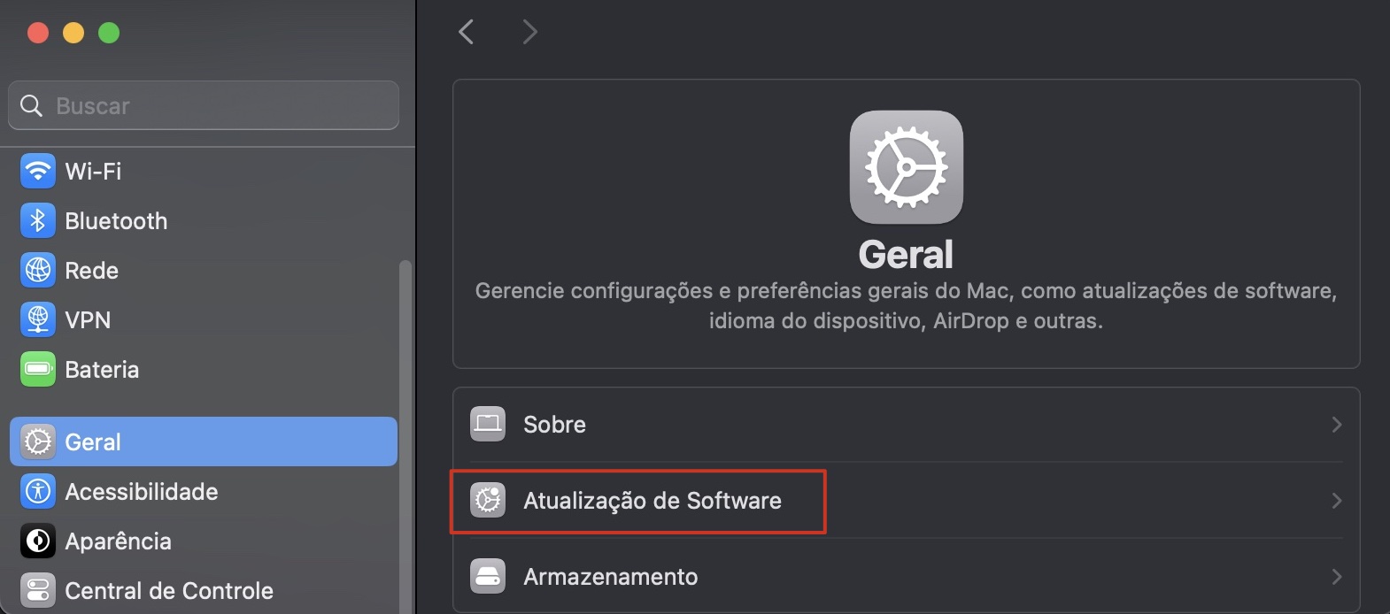Image resolution: width=1390 pixels, height=614 pixels.
Task: Select Geral in the sidebar
Action: (x=93, y=441)
